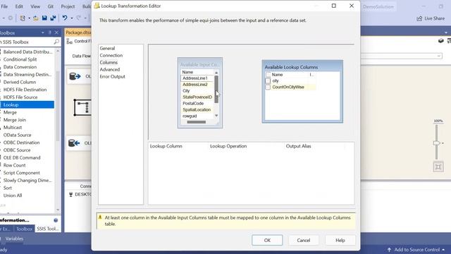Select the General page in editor

(107, 49)
